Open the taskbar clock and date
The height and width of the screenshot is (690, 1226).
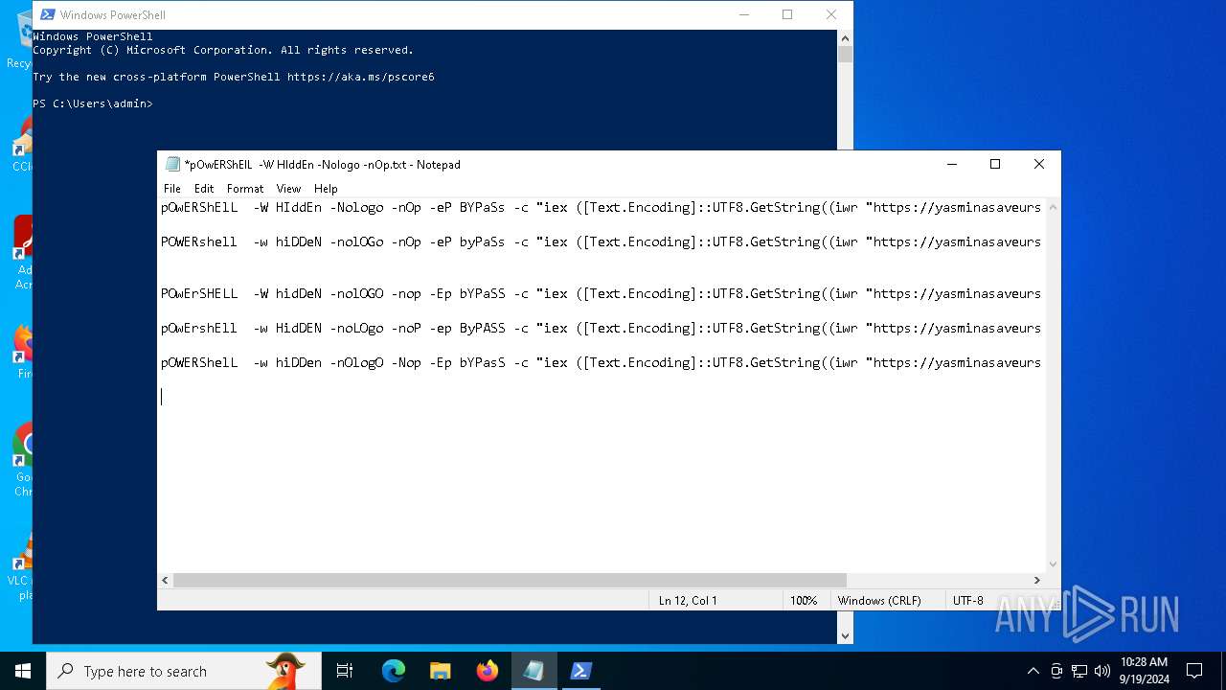[x=1144, y=671]
